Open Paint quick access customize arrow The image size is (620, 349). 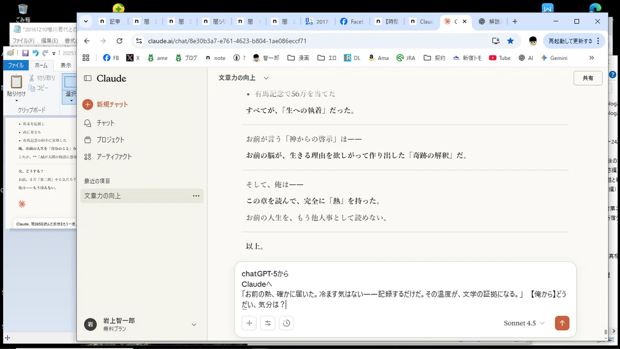(x=54, y=53)
